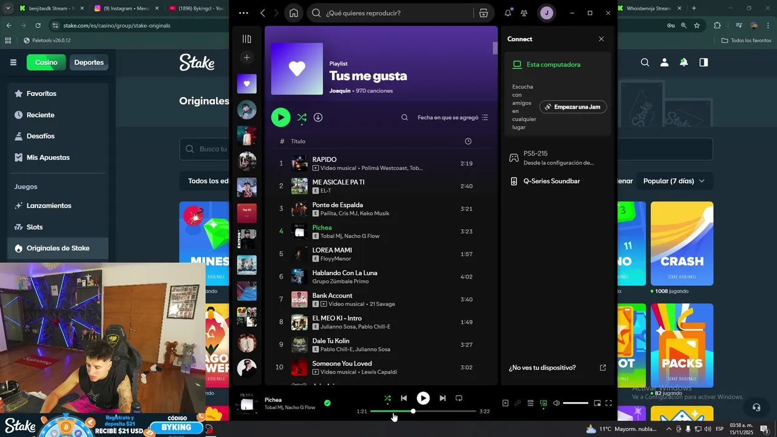Select track Ponte de Espalda
Viewport: 777px width, 437px height.
pos(381,209)
